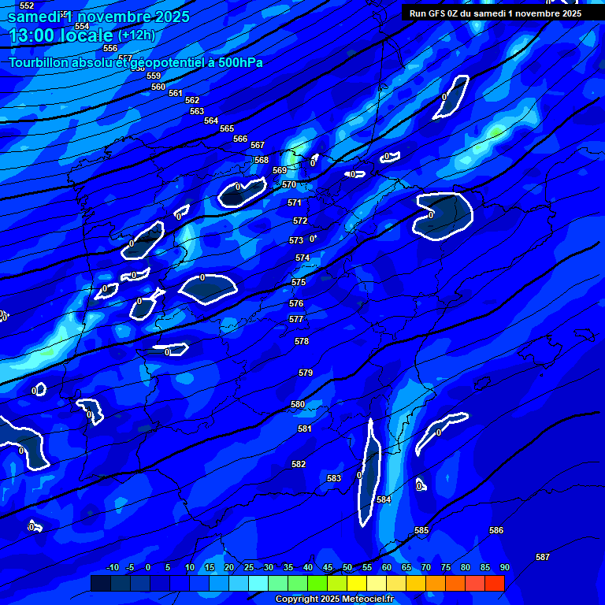This screenshot has height=605, width=605.
Task: Click the 575 geopotential contour label
Action: point(299,282)
